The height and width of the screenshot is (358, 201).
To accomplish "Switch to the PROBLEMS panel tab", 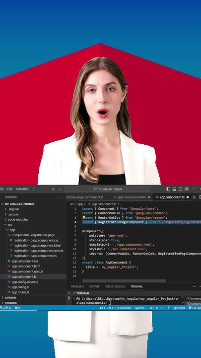I will coord(77,286).
